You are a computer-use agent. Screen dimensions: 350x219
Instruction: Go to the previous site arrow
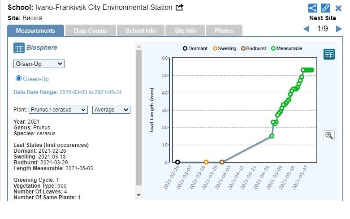pos(307,29)
